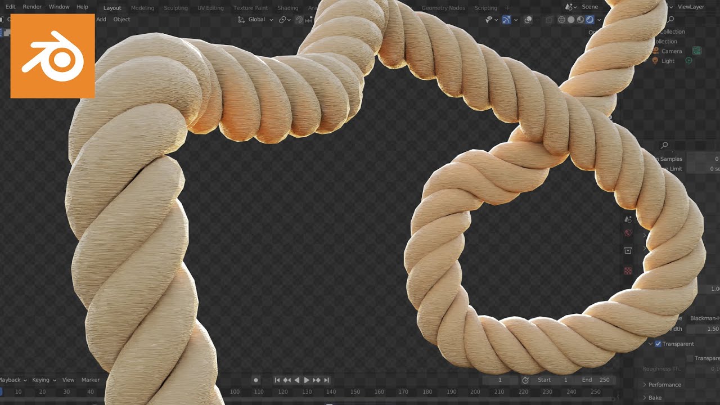Click the Light object icon in outliner
The width and height of the screenshot is (720, 405).
(655, 61)
